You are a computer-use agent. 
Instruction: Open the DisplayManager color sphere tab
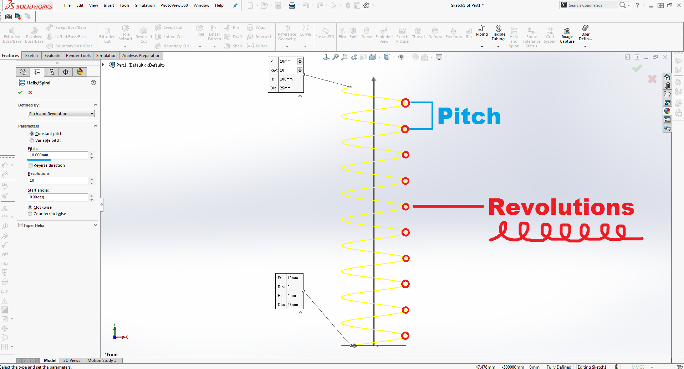click(80, 72)
